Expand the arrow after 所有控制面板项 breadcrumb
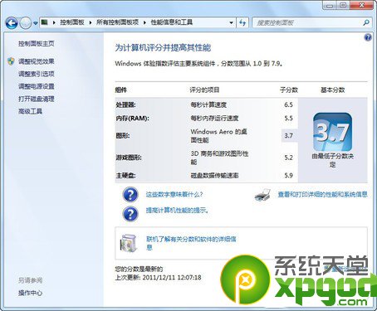Viewport: 377px width, 311px height. tap(144, 22)
